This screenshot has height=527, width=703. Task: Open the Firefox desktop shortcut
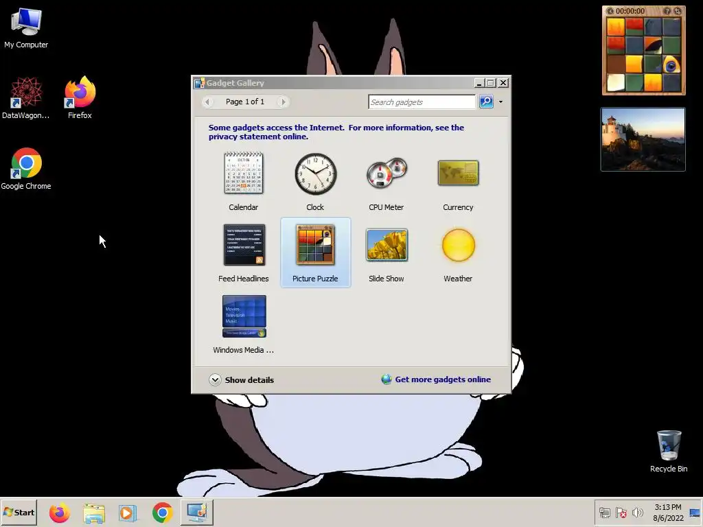(80, 98)
